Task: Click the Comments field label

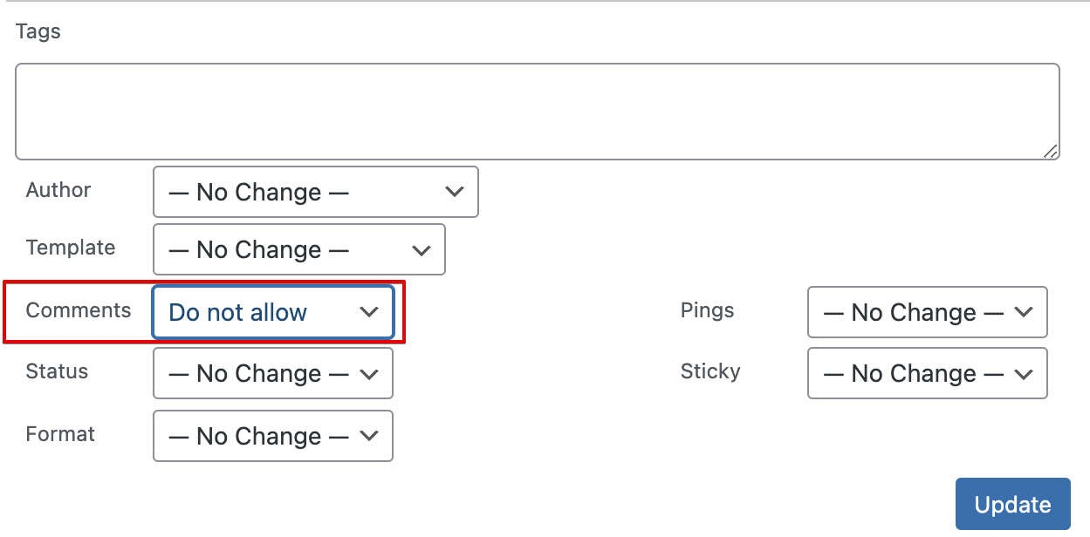Action: pyautogui.click(x=78, y=310)
